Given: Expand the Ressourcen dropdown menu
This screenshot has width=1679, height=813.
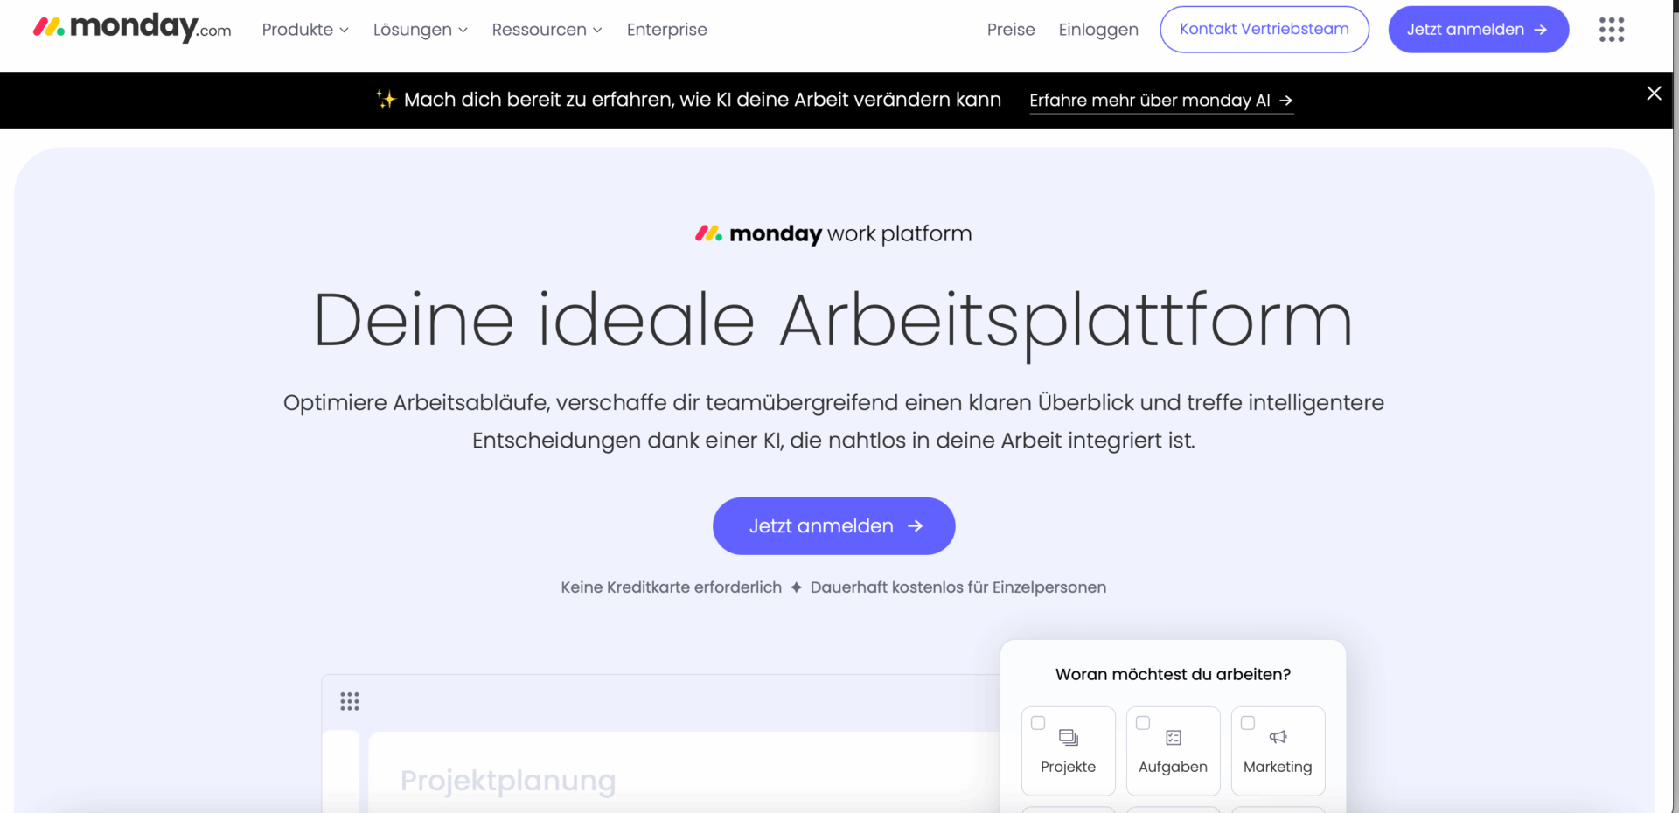Looking at the screenshot, I should [x=547, y=30].
